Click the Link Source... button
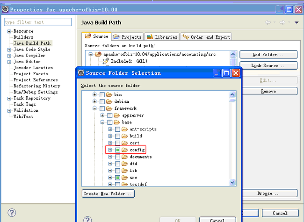This screenshot has height=222, width=304. pyautogui.click(x=268, y=66)
